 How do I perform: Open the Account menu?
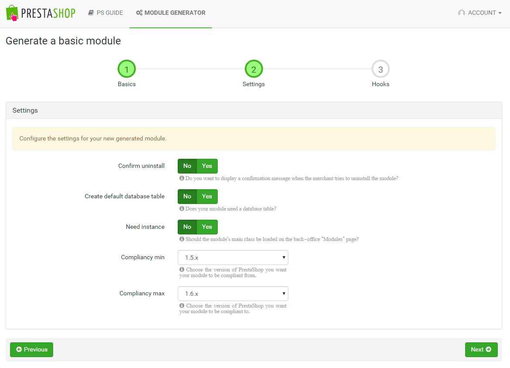pyautogui.click(x=480, y=13)
